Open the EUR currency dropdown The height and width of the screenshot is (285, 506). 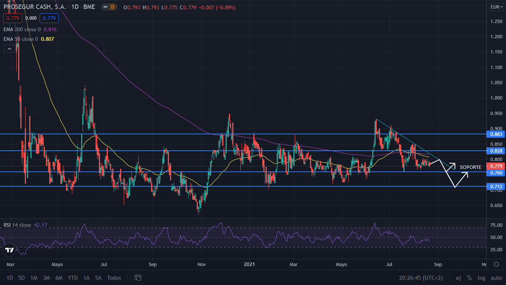(496, 7)
